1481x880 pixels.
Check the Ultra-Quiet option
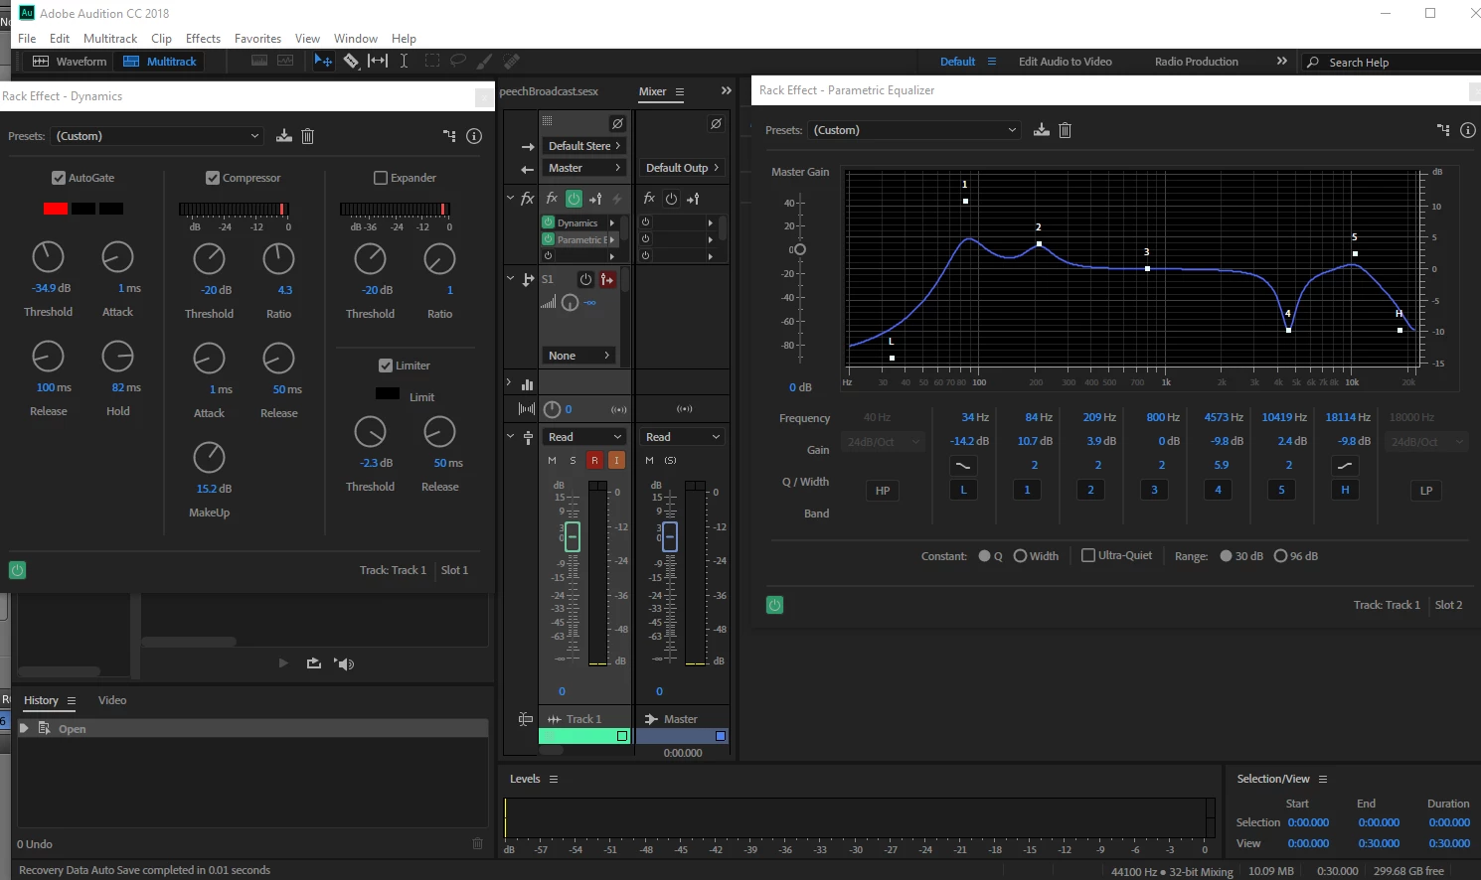coord(1088,555)
